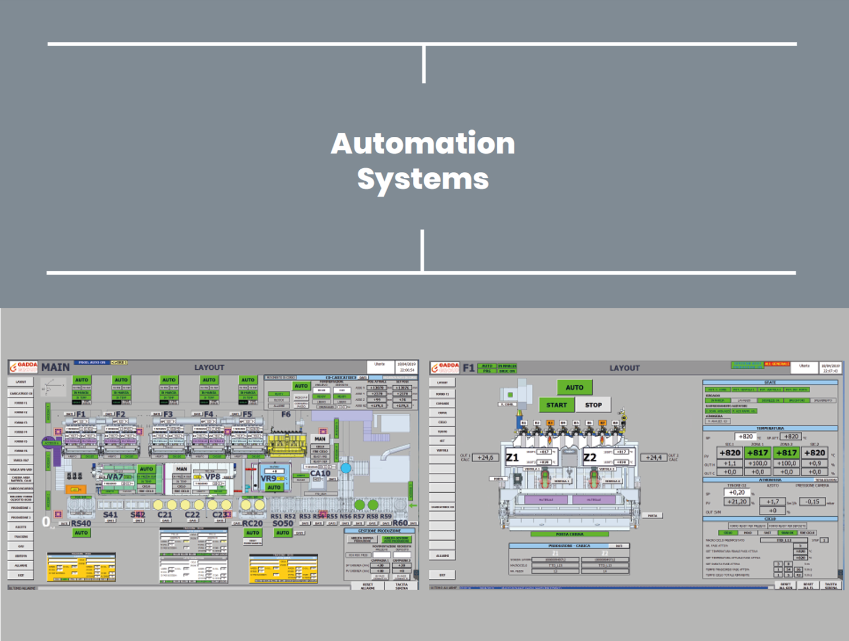Click the blue circle indicator near CA10
This screenshot has width=849, height=641.
point(346,468)
